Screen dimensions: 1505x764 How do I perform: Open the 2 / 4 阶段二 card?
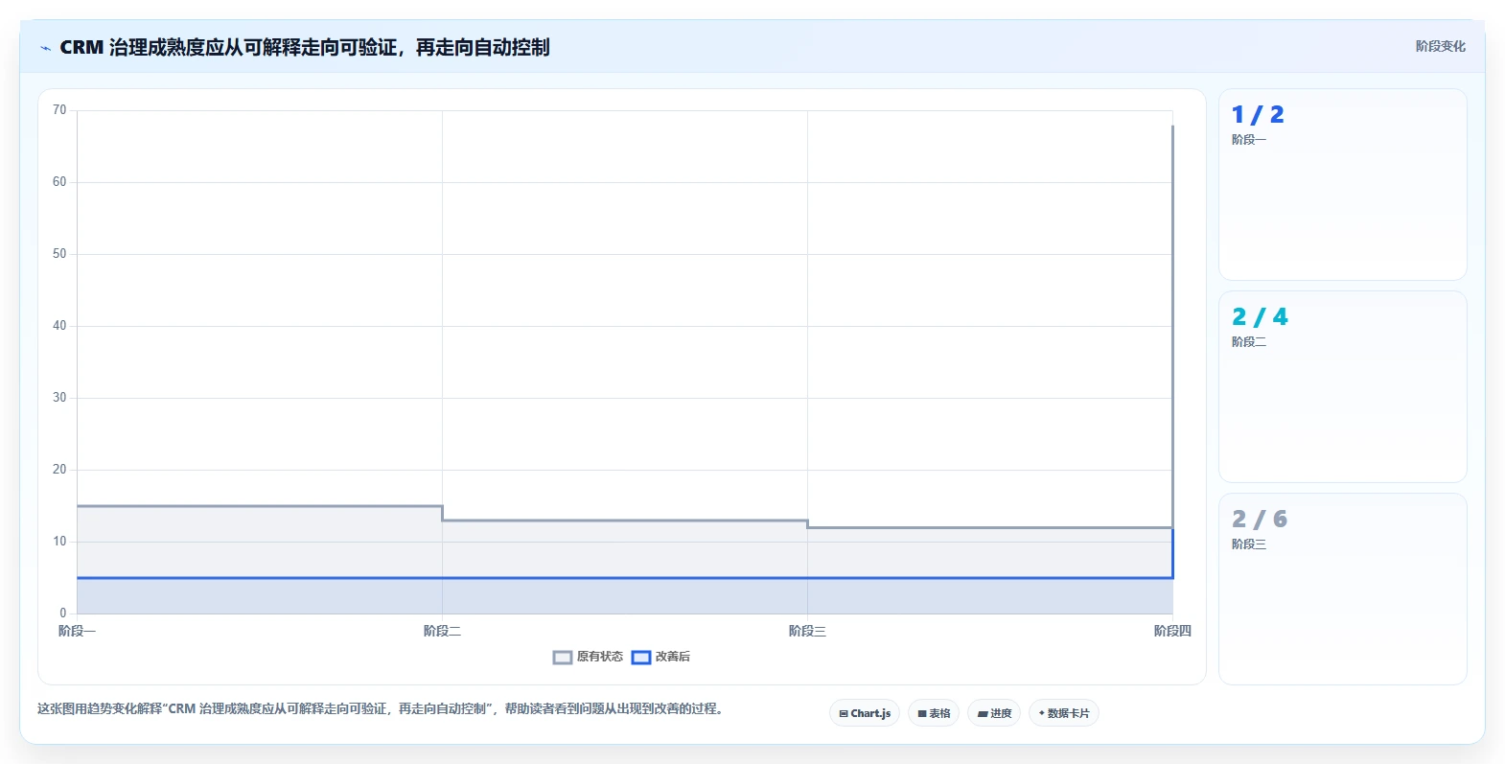coord(1343,387)
